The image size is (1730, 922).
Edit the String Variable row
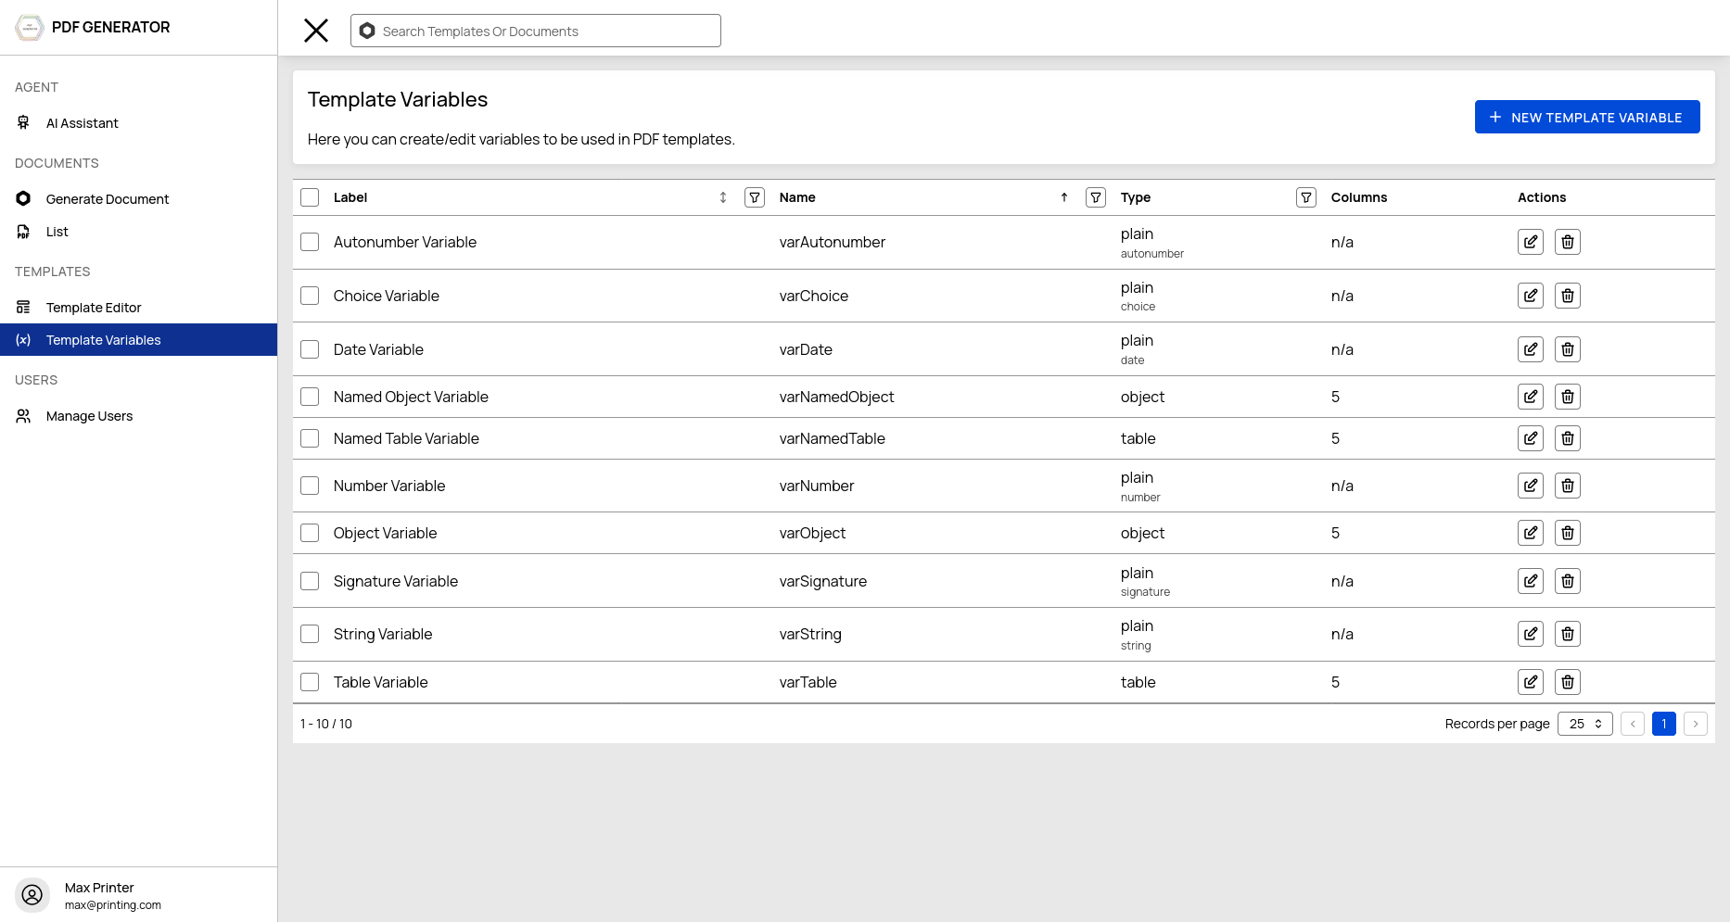coord(1531,634)
